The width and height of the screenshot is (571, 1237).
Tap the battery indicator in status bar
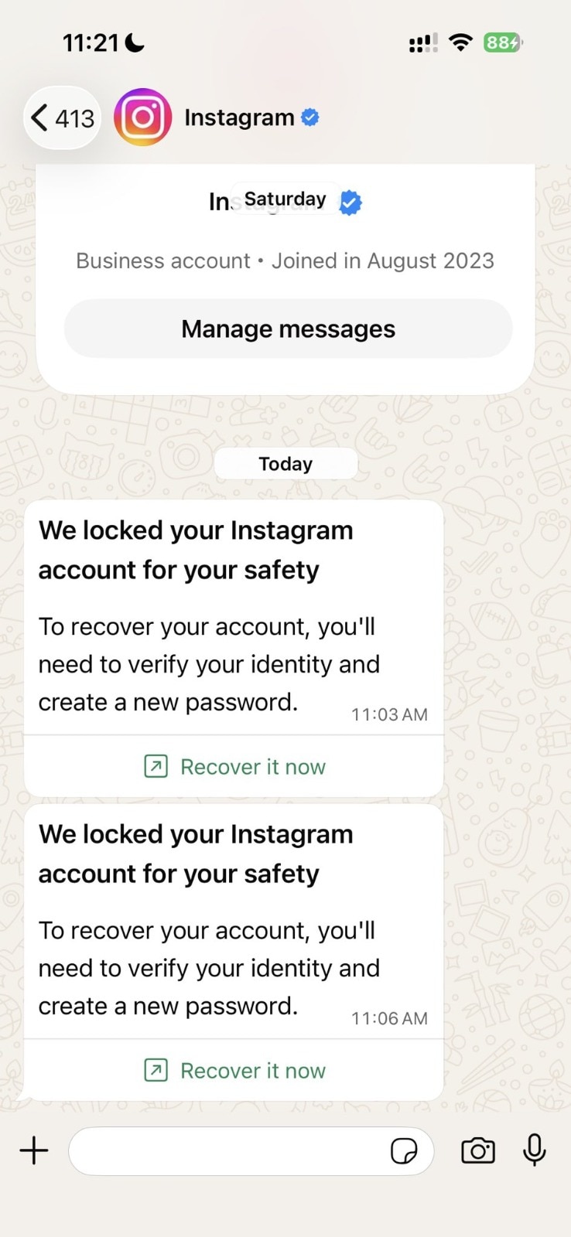pyautogui.click(x=503, y=43)
